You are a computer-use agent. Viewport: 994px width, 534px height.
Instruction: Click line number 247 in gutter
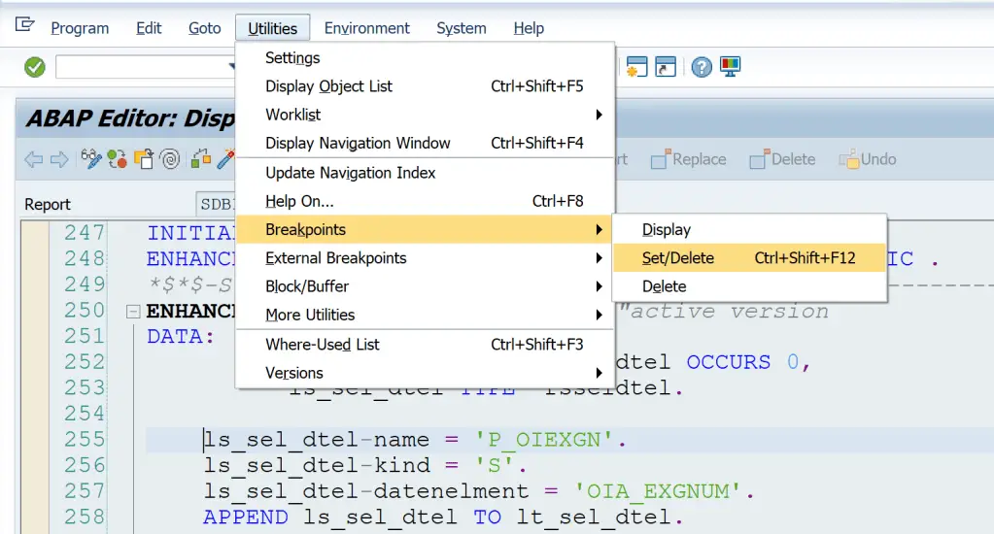point(85,232)
